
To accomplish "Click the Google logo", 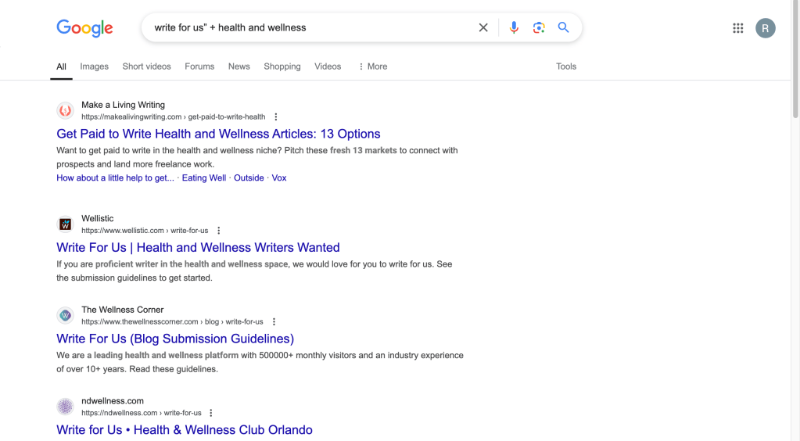I will [84, 28].
